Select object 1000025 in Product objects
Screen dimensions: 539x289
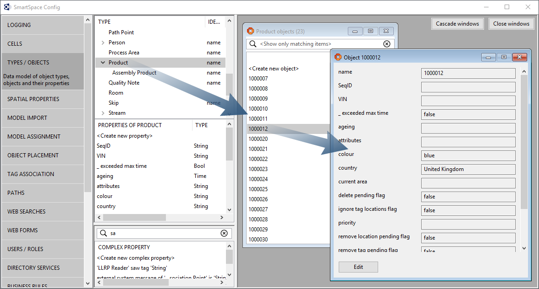click(258, 189)
